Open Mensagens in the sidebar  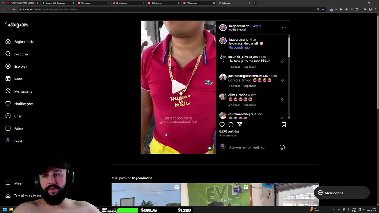pyautogui.click(x=19, y=91)
